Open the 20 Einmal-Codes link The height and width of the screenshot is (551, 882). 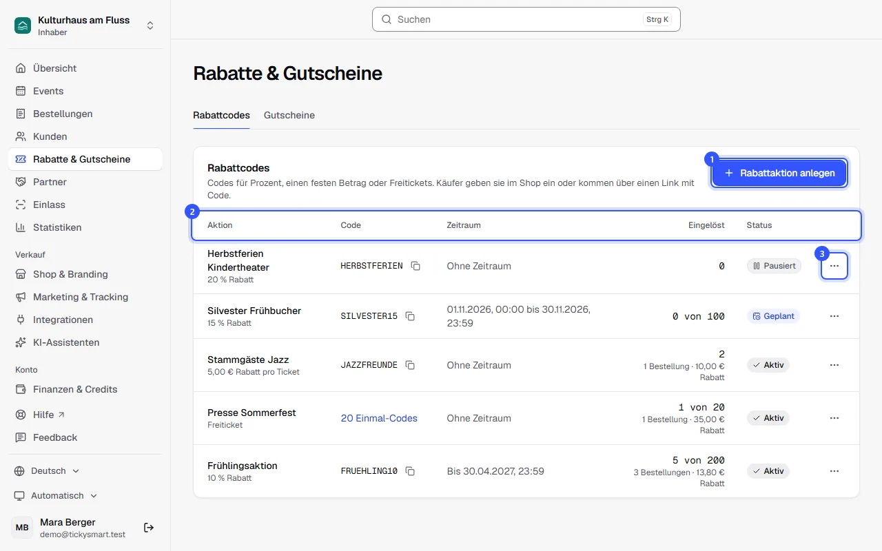379,418
